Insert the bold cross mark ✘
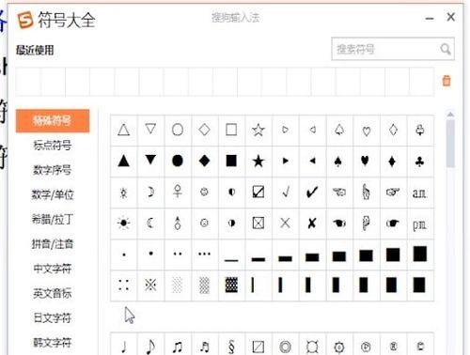470x355 pixels. [x=312, y=224]
